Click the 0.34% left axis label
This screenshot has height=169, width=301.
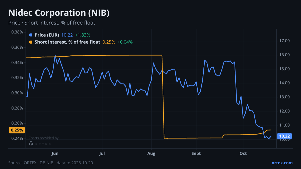click(x=17, y=63)
